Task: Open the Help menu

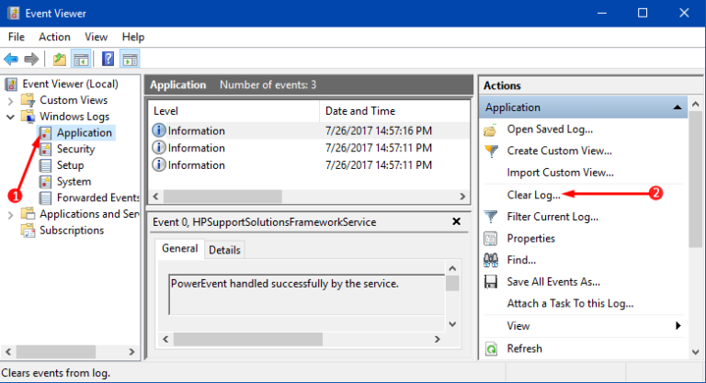Action: pos(132,37)
